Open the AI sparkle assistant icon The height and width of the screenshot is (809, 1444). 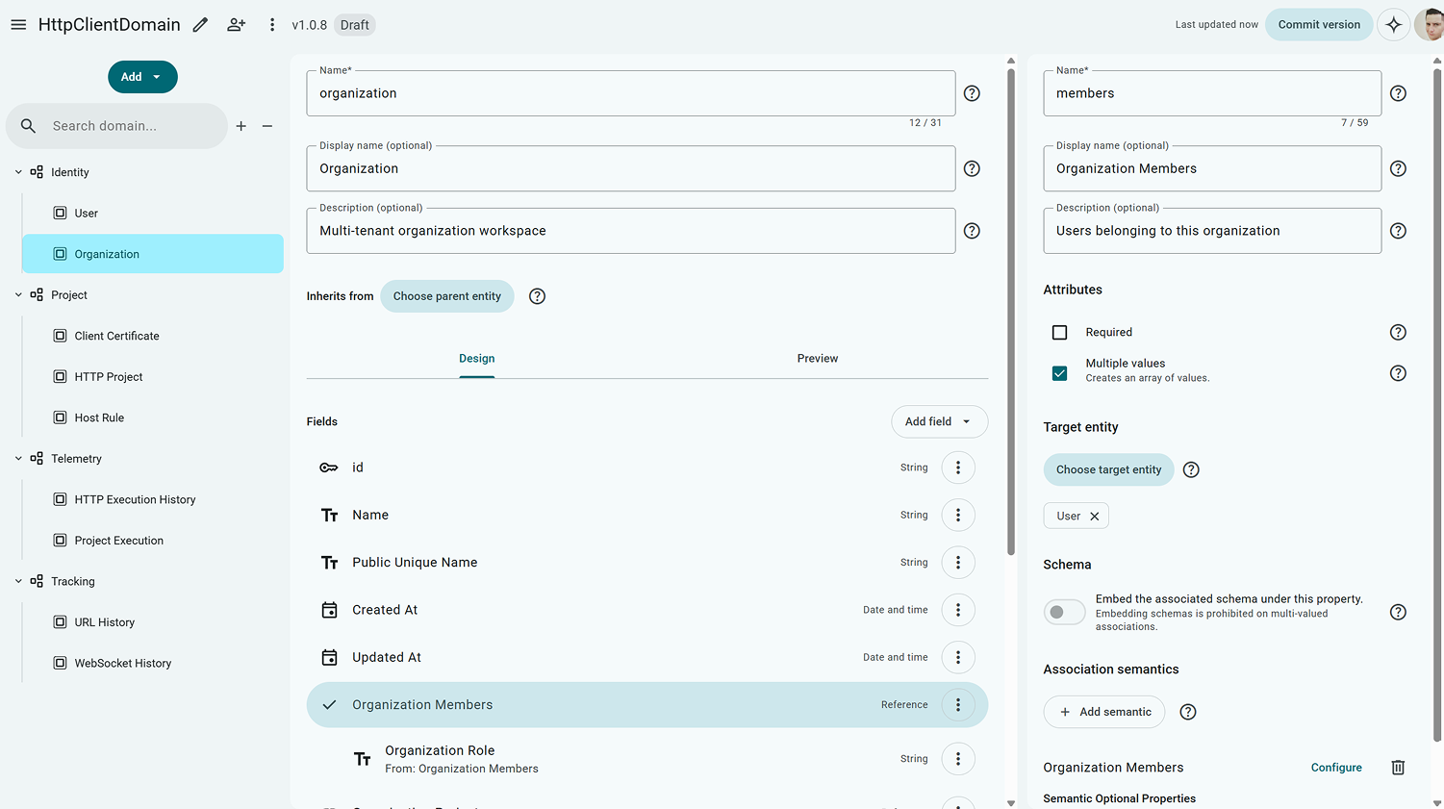tap(1393, 25)
